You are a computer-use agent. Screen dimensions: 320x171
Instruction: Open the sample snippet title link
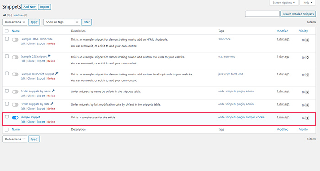point(30,117)
